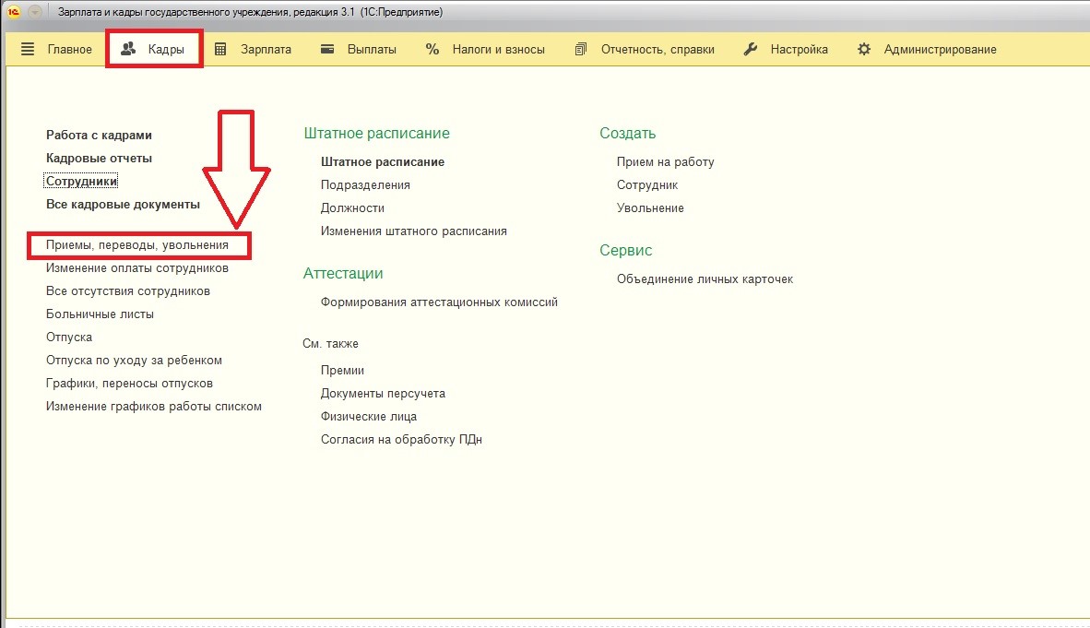Open Работа с кадрами link
The width and height of the screenshot is (1090, 628).
[x=99, y=135]
